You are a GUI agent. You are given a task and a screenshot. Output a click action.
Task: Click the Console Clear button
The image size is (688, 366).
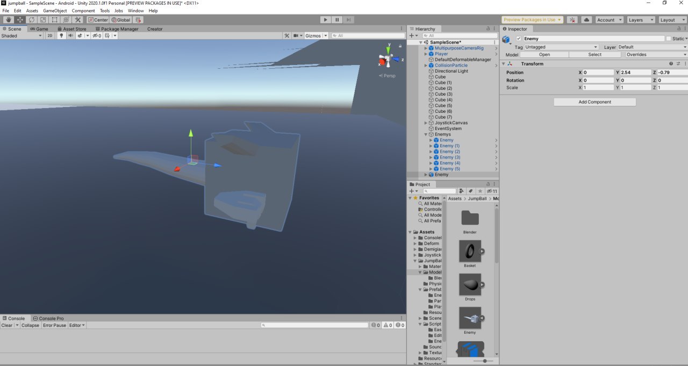(x=7, y=325)
